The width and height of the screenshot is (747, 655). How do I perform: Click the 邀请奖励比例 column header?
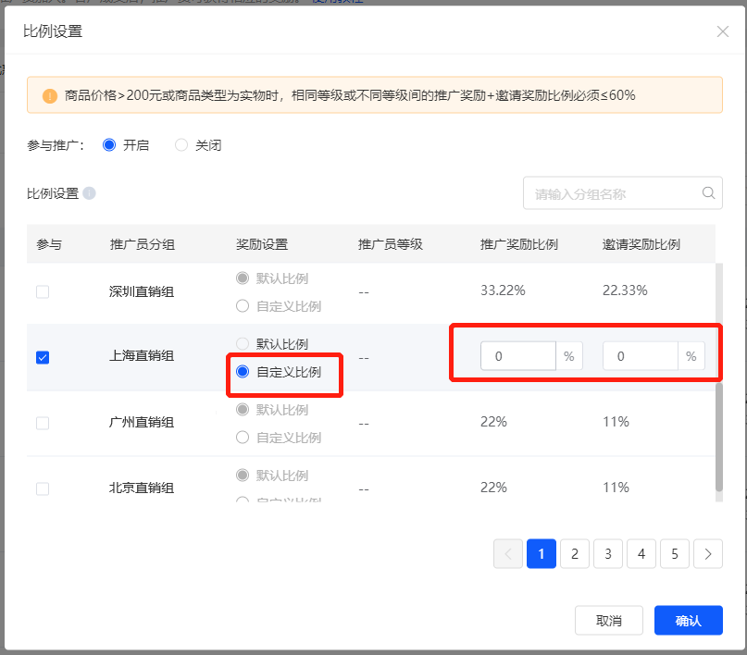coord(641,244)
